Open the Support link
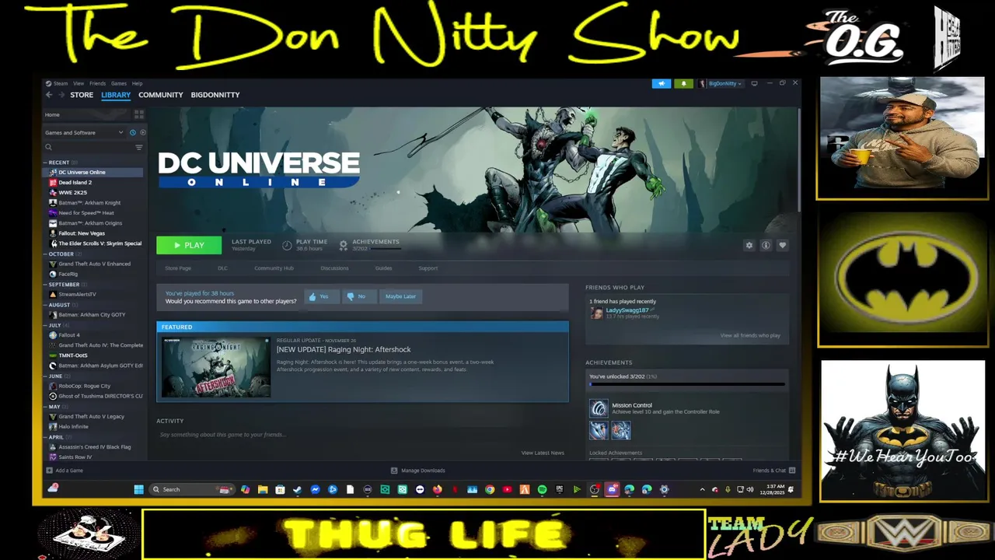Image resolution: width=995 pixels, height=560 pixels. [428, 268]
